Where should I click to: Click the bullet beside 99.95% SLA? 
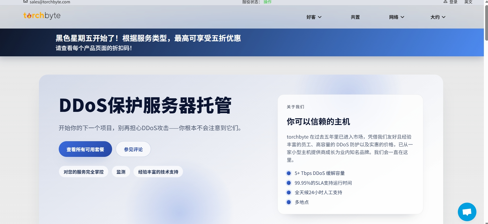point(289,183)
